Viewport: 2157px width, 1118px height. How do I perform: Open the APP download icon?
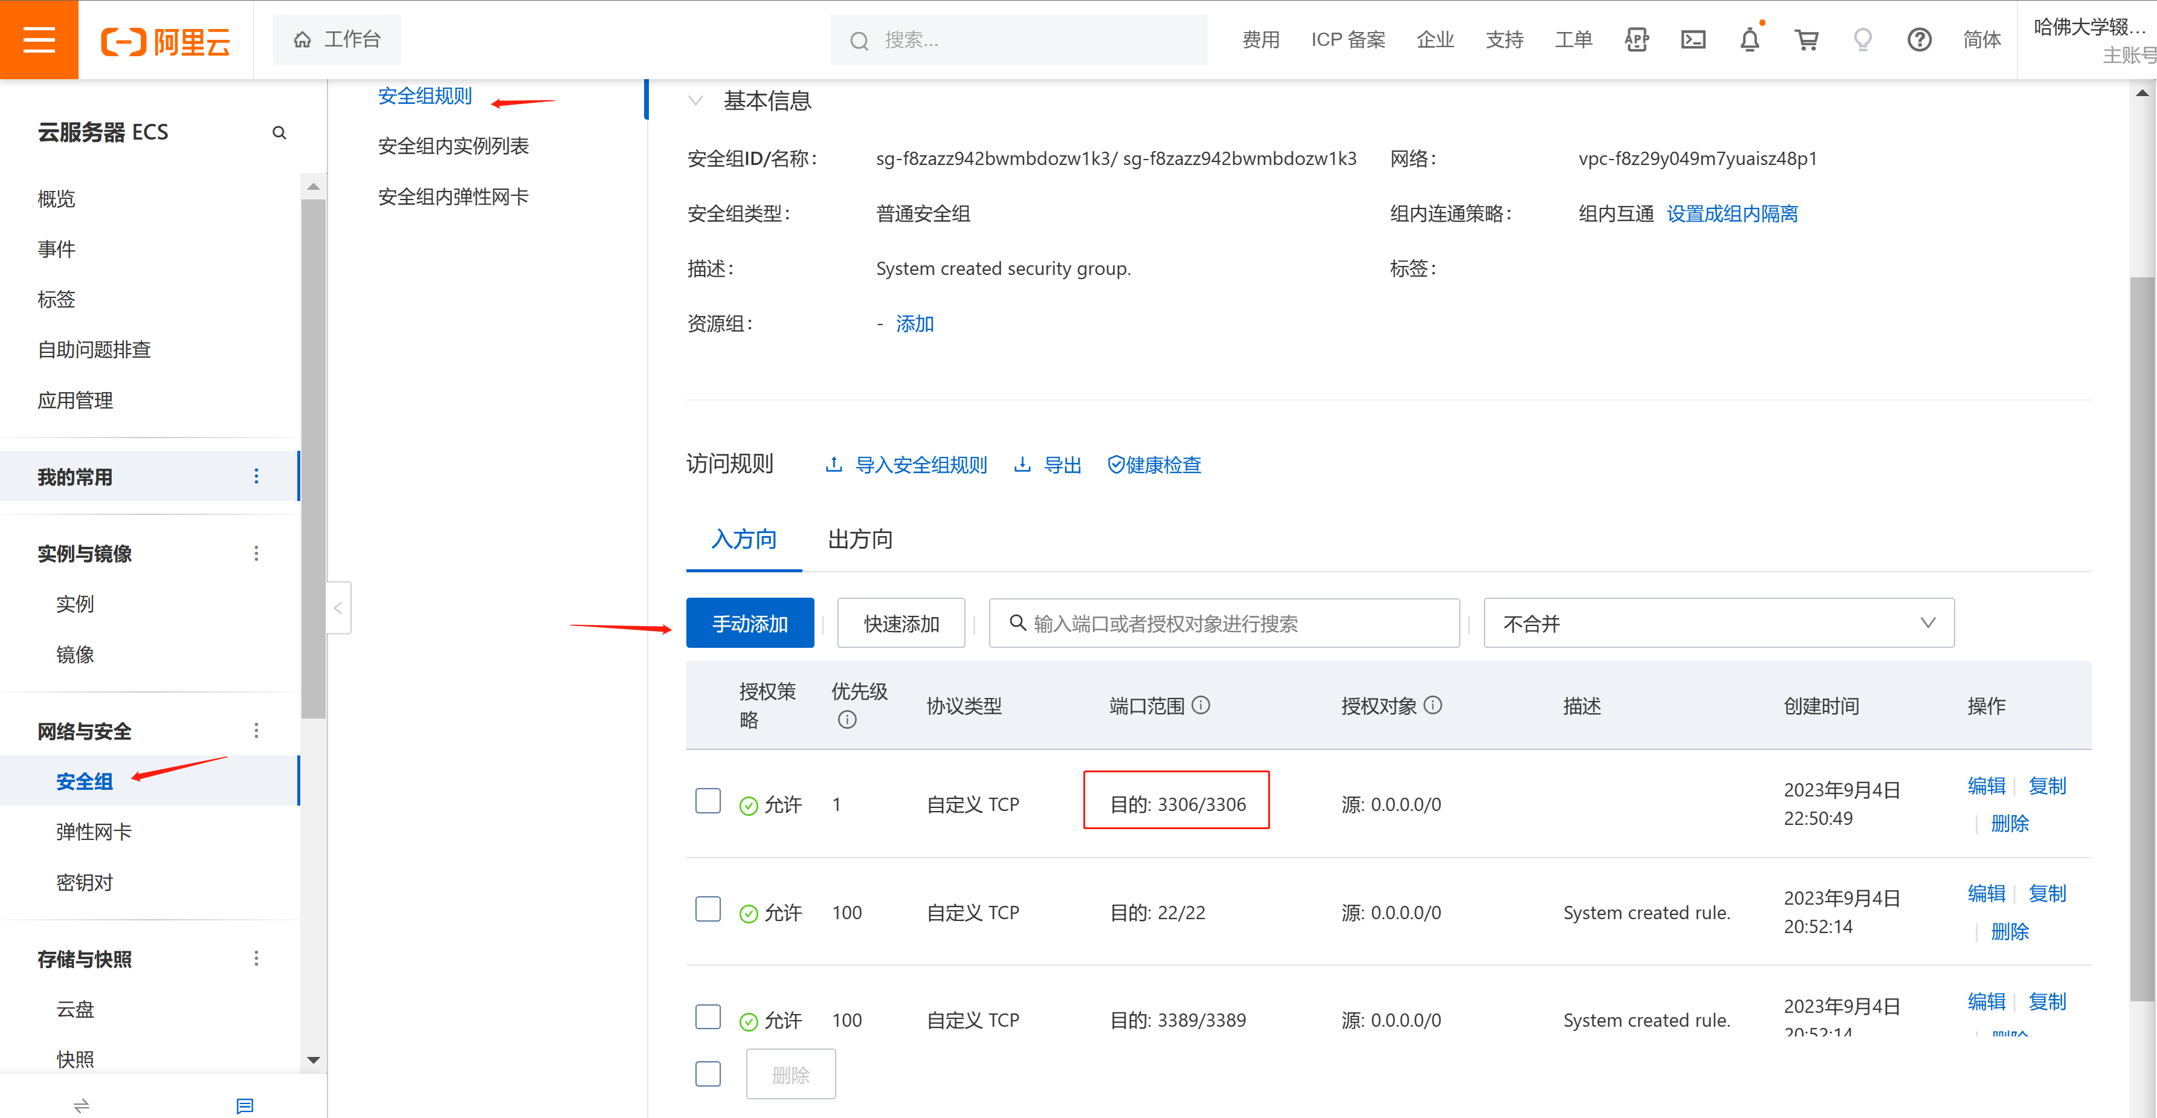coord(1637,39)
